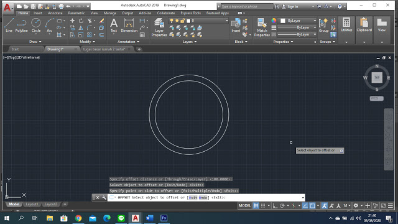Switch to the Insert ribbon tab
The height and width of the screenshot is (224, 398).
(x=38, y=13)
